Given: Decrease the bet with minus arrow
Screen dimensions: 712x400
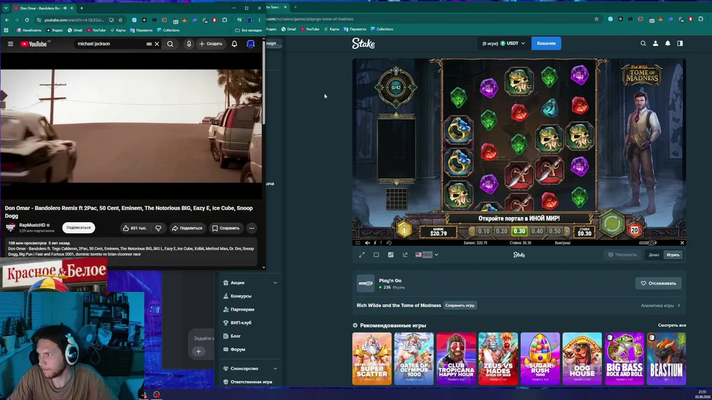Looking at the screenshot, I should [472, 231].
